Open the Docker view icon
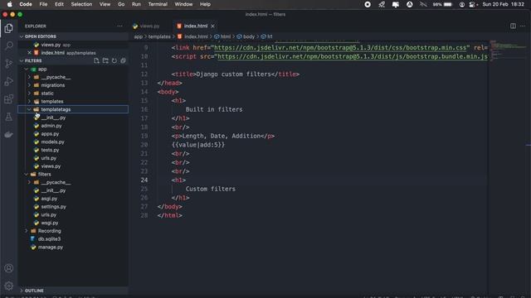531x298 pixels. click(9, 134)
